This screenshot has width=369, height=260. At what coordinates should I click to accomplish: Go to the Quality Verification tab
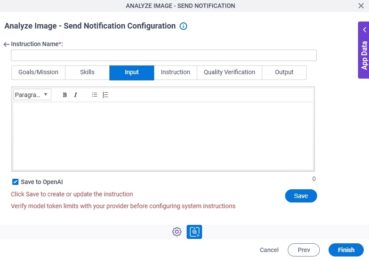pos(229,72)
